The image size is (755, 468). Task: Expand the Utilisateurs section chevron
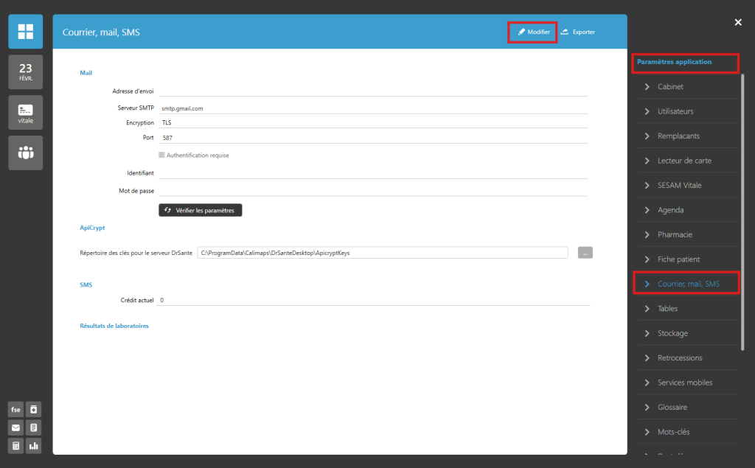647,111
